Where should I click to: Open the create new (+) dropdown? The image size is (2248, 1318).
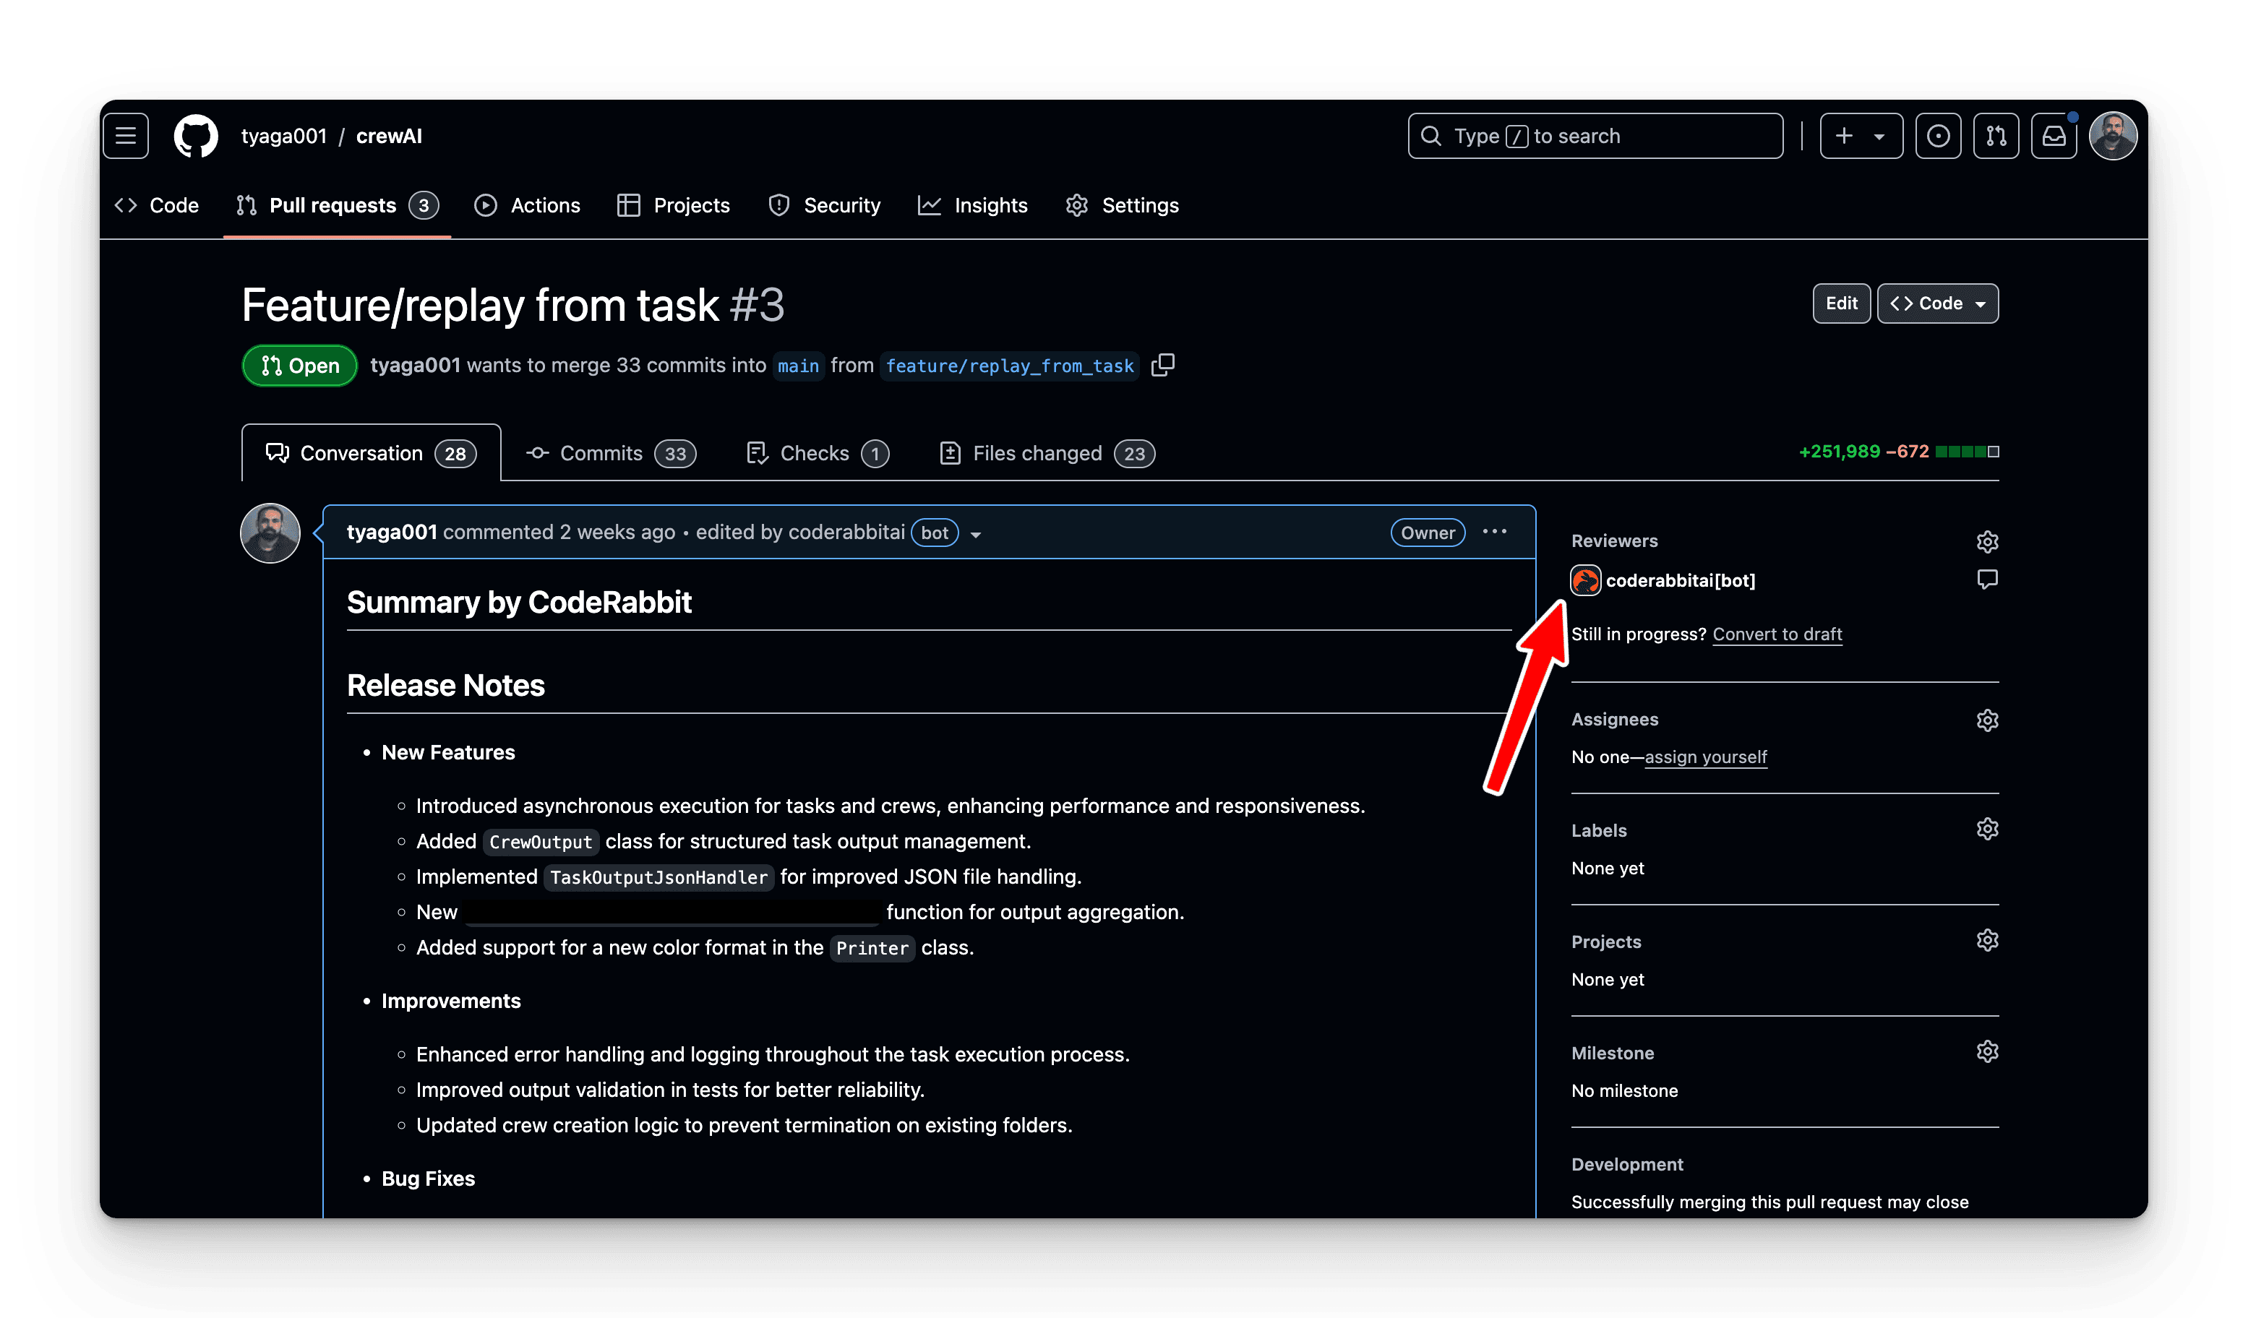pos(1861,136)
